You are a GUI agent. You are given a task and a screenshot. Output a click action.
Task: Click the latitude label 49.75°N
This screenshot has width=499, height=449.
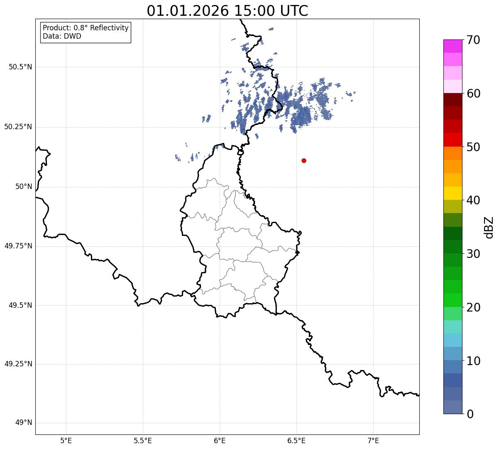click(18, 246)
